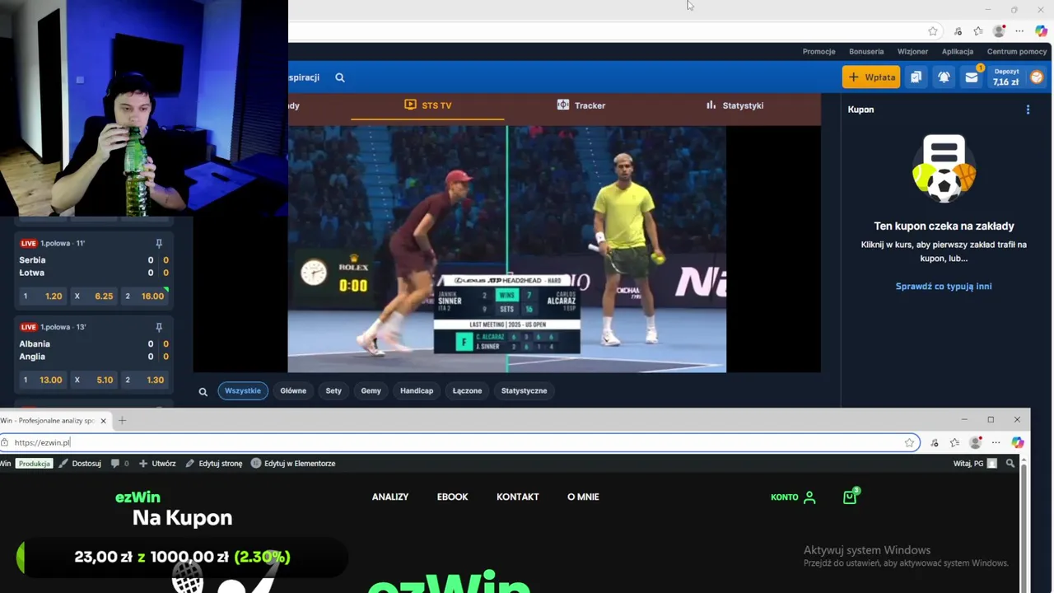The image size is (1054, 593).
Task: Click the Produkcja badge in admin bar
Action: point(35,464)
